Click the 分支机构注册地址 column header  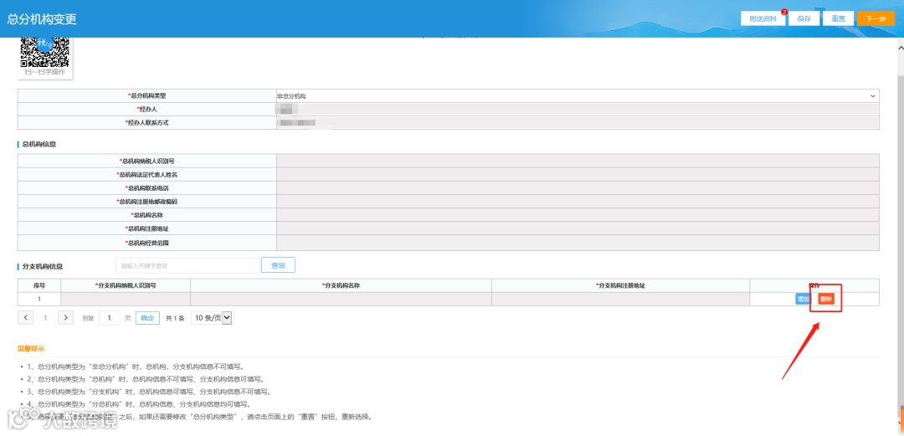pos(621,285)
